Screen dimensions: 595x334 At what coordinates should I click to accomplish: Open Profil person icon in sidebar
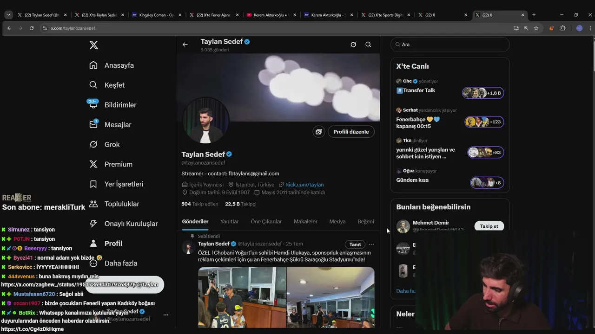pyautogui.click(x=93, y=243)
